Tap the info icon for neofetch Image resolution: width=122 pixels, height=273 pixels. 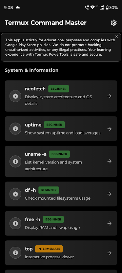coord(16,96)
